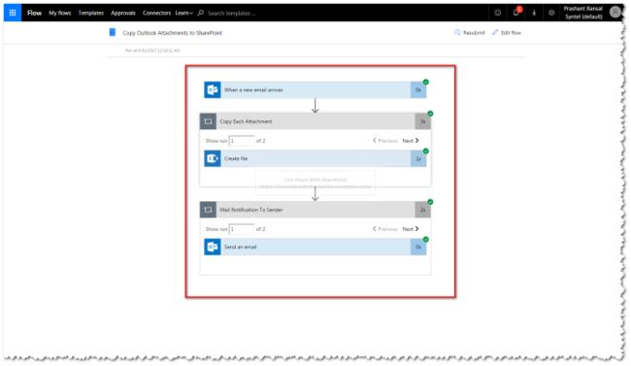Click the Flow home link
The height and width of the screenshot is (366, 631).
pyautogui.click(x=34, y=13)
